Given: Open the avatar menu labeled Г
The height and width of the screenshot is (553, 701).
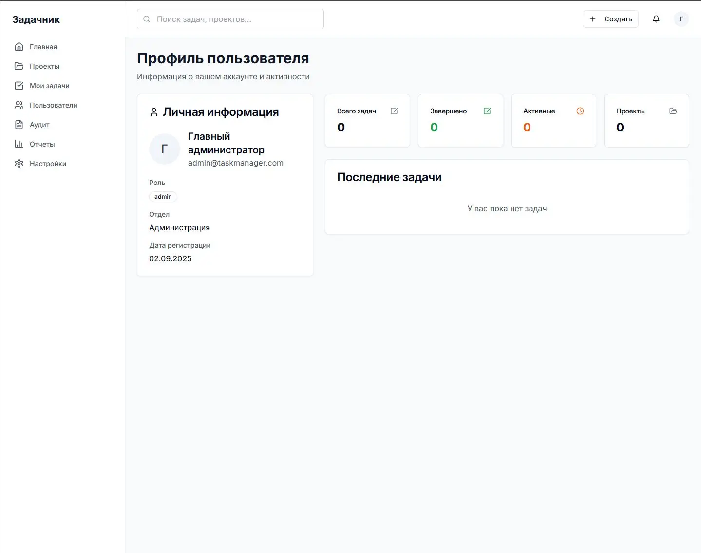Looking at the screenshot, I should [681, 19].
